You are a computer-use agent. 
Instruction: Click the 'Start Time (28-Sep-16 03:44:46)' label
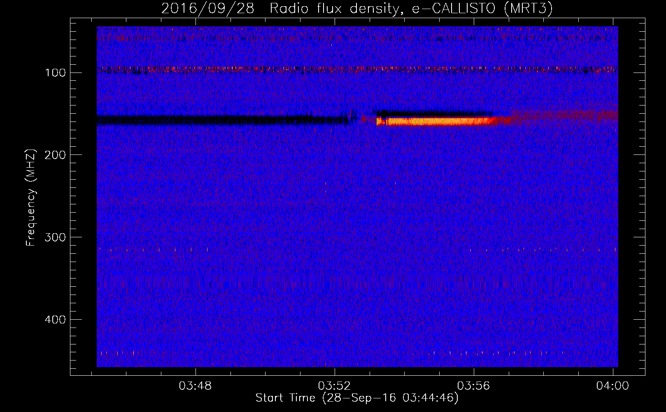357,398
